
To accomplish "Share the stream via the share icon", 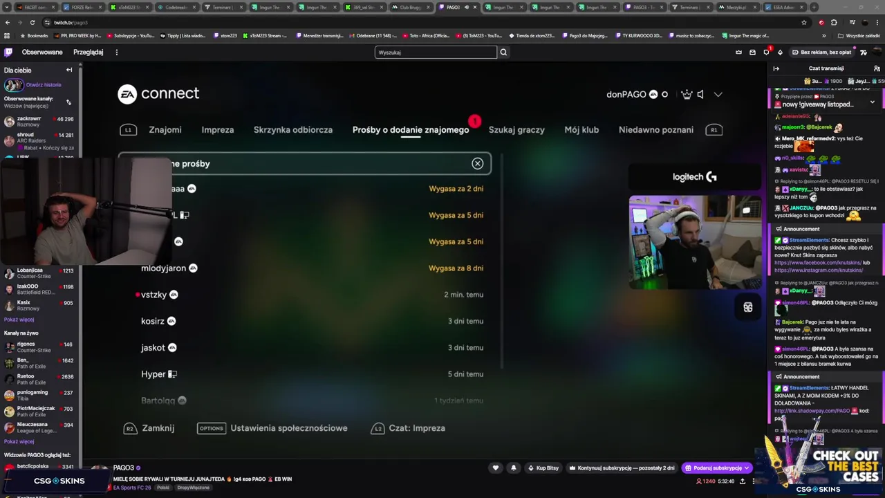I will pos(743,481).
